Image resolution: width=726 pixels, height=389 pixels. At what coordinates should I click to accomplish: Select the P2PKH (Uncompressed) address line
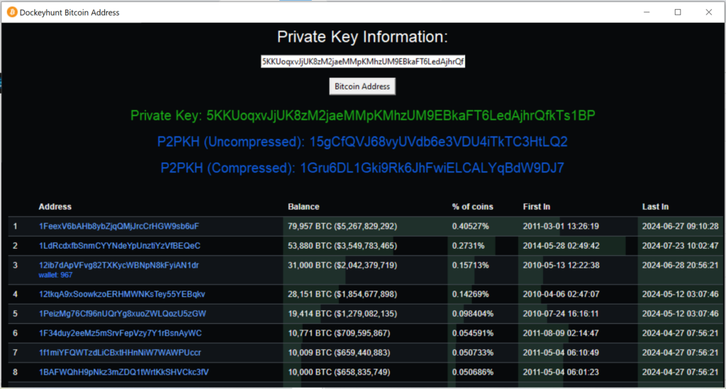(362, 142)
